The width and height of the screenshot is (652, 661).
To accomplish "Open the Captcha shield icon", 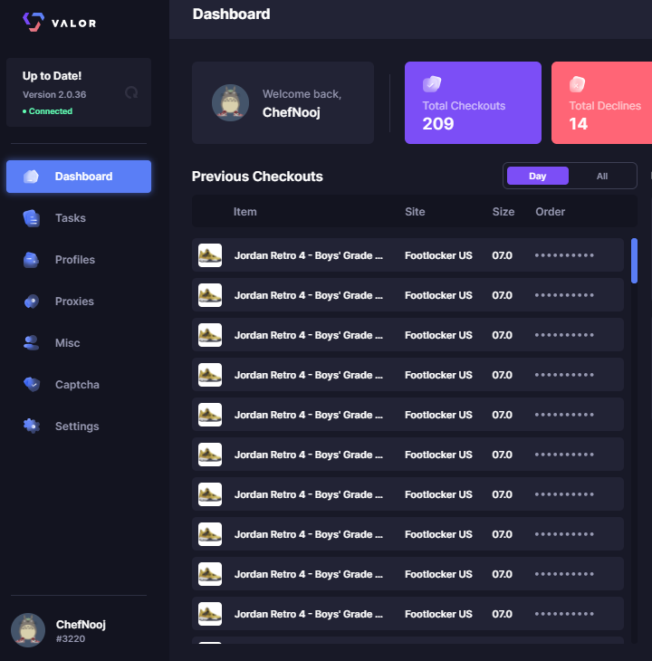I will [x=32, y=384].
